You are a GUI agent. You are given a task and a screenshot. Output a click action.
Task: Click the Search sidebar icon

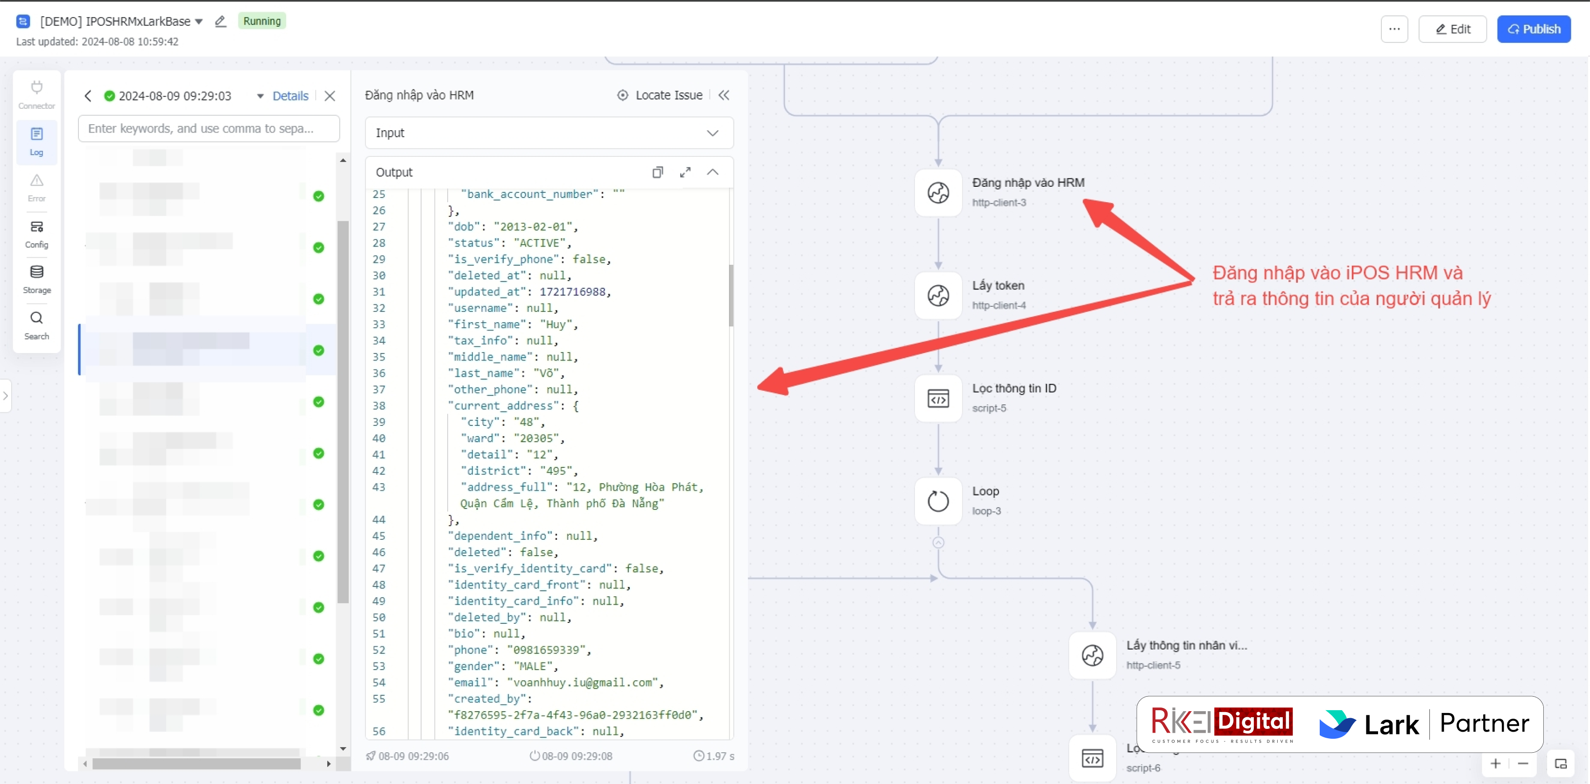click(36, 325)
